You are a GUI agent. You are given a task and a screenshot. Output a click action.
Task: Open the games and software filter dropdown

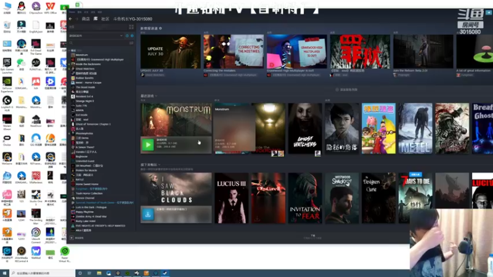[96, 36]
